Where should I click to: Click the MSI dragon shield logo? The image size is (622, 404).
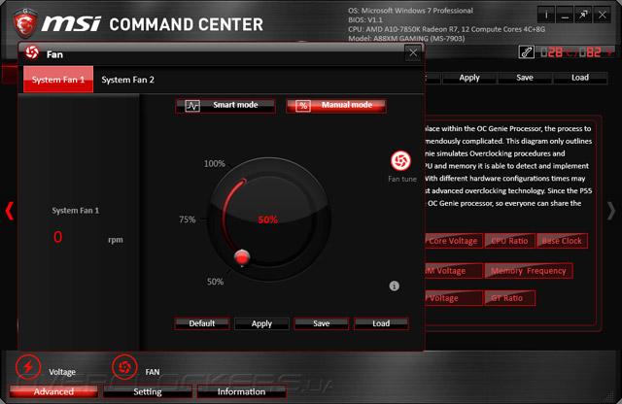[25, 22]
